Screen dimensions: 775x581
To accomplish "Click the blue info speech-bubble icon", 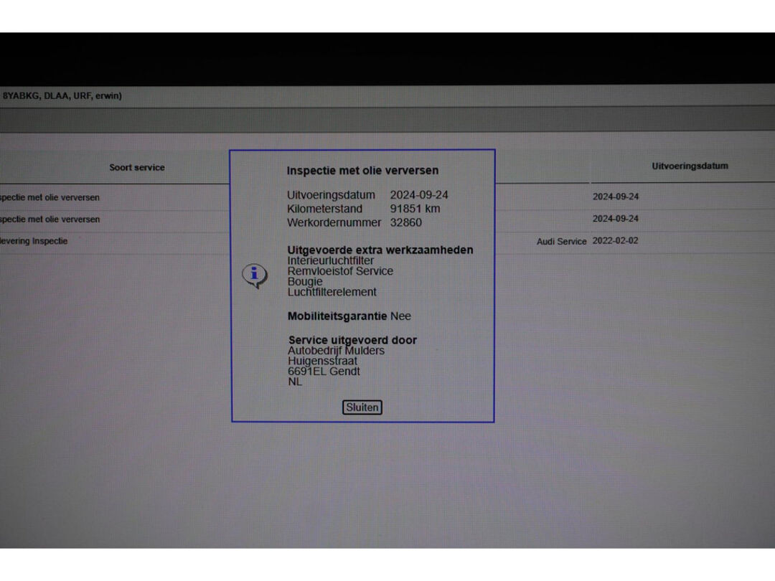I will click(254, 275).
